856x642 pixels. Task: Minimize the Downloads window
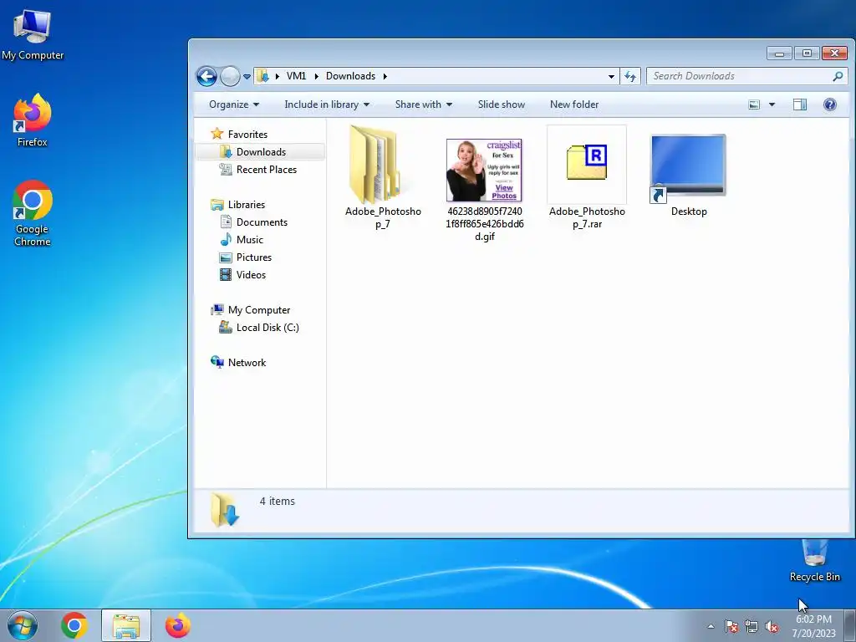click(x=779, y=53)
